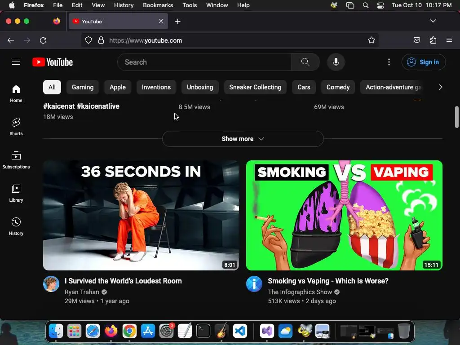The image size is (460, 345).
Task: Filter by Cars chip
Action: (304, 87)
